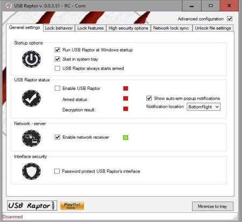Enable USB Raptor always starts armed
This screenshot has width=242, height=222.
coord(58,68)
